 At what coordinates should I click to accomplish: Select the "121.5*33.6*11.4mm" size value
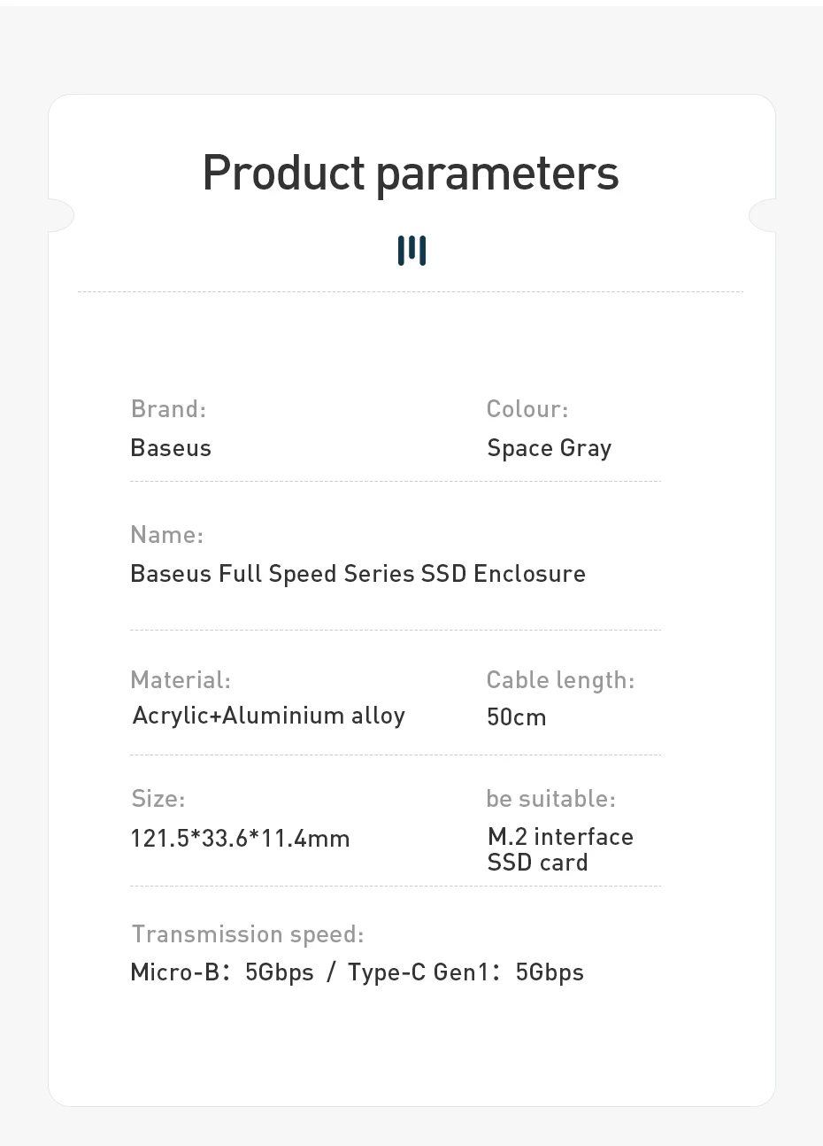[x=240, y=839]
